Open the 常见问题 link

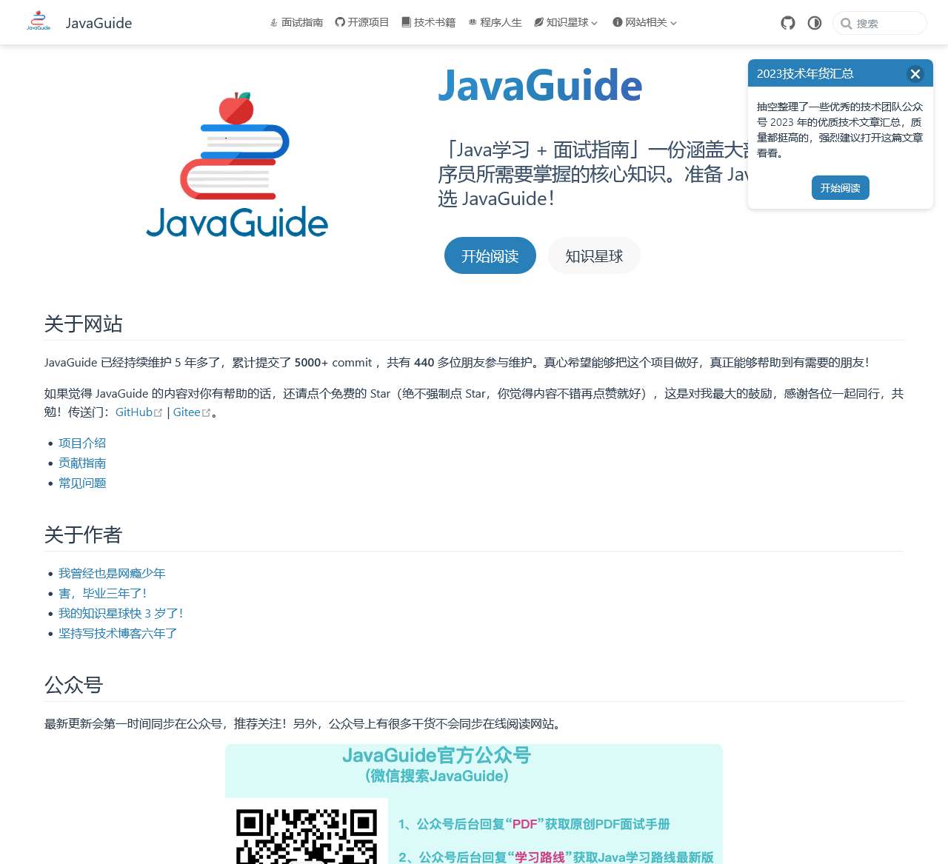tap(82, 483)
